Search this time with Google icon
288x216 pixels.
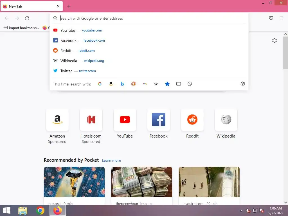[100, 84]
